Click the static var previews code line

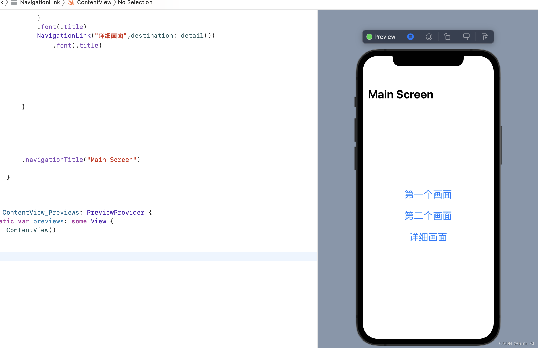click(56, 221)
